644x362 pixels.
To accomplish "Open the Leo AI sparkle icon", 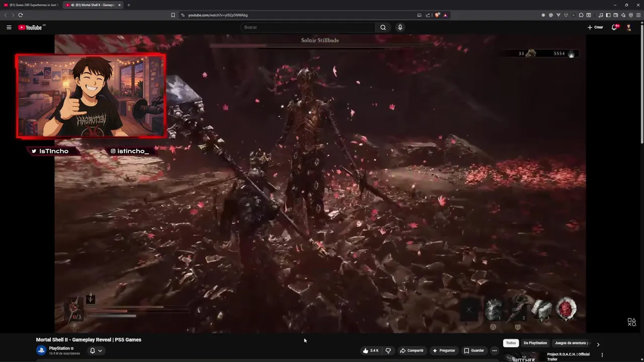I will click(x=623, y=15).
